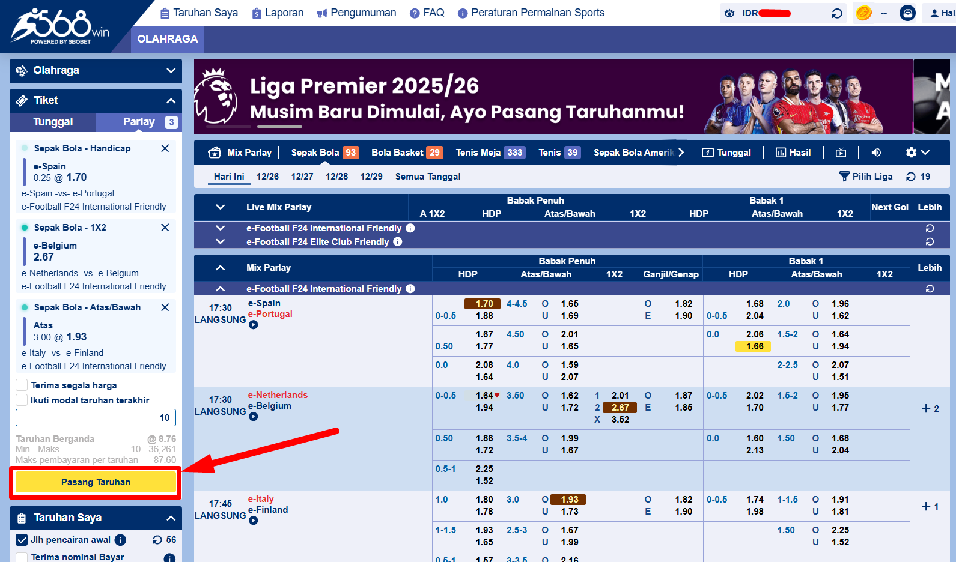
Task: Open Peraturan Permainan Sports link
Action: (x=531, y=13)
